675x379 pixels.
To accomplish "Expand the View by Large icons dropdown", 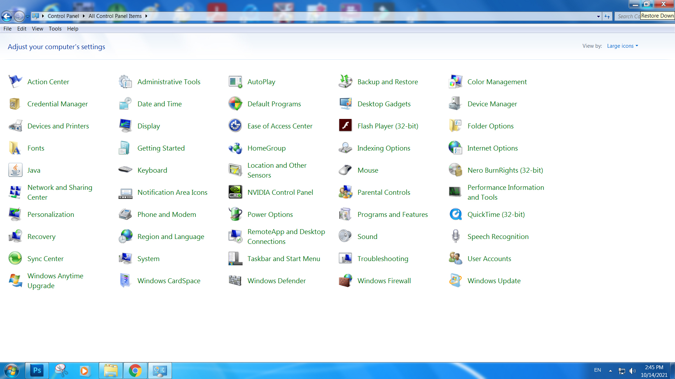I will [623, 46].
